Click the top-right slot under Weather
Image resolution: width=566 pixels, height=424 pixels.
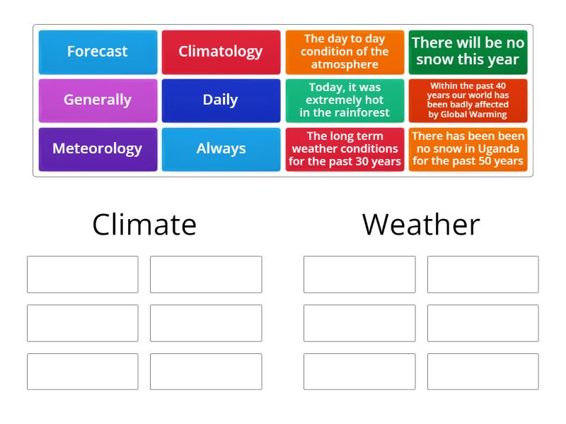pos(483,274)
